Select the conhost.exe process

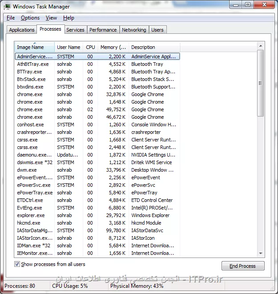click(97, 125)
